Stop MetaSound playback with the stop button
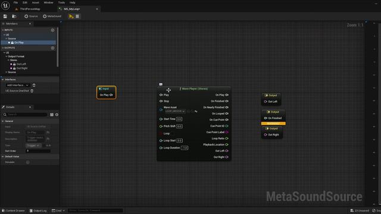Viewport: 381px width, 214px height. click(x=77, y=16)
